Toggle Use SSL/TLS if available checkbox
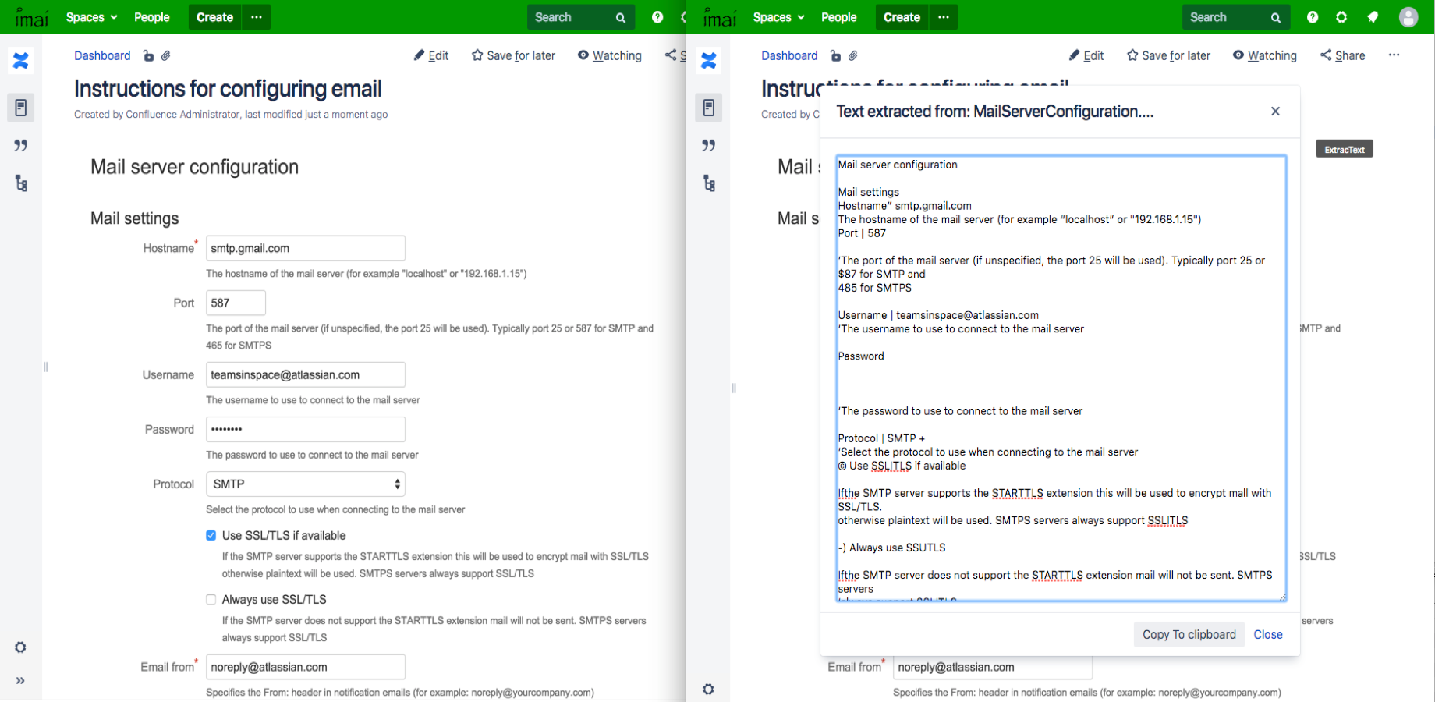This screenshot has width=1435, height=702. [x=211, y=535]
